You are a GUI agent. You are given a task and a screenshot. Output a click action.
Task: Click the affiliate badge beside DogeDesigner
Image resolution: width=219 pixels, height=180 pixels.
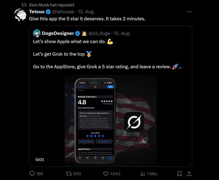(84, 33)
